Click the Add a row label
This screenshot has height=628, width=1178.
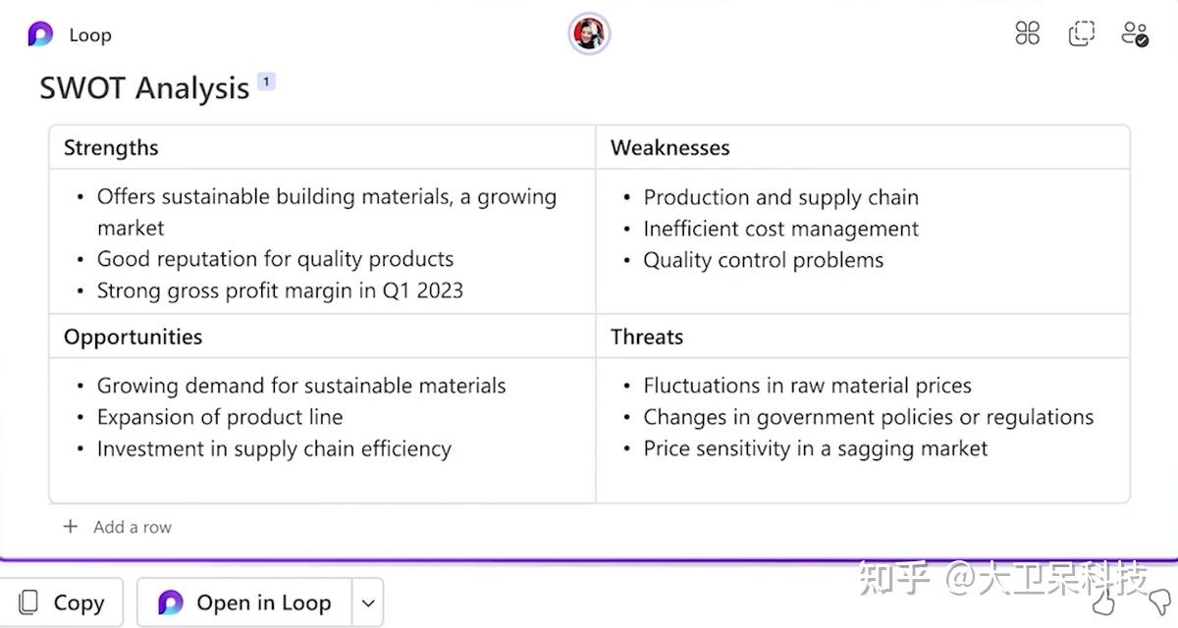pos(133,527)
